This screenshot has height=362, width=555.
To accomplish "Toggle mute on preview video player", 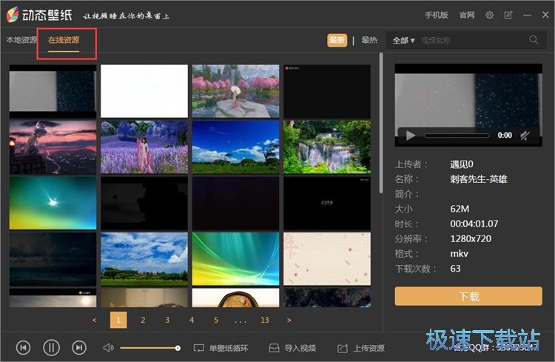I will click(525, 135).
